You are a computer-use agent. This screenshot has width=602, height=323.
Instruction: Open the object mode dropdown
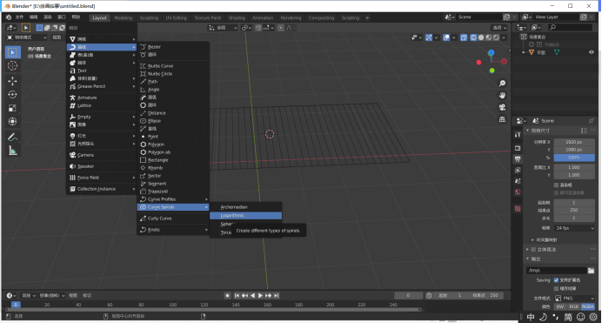pos(26,37)
